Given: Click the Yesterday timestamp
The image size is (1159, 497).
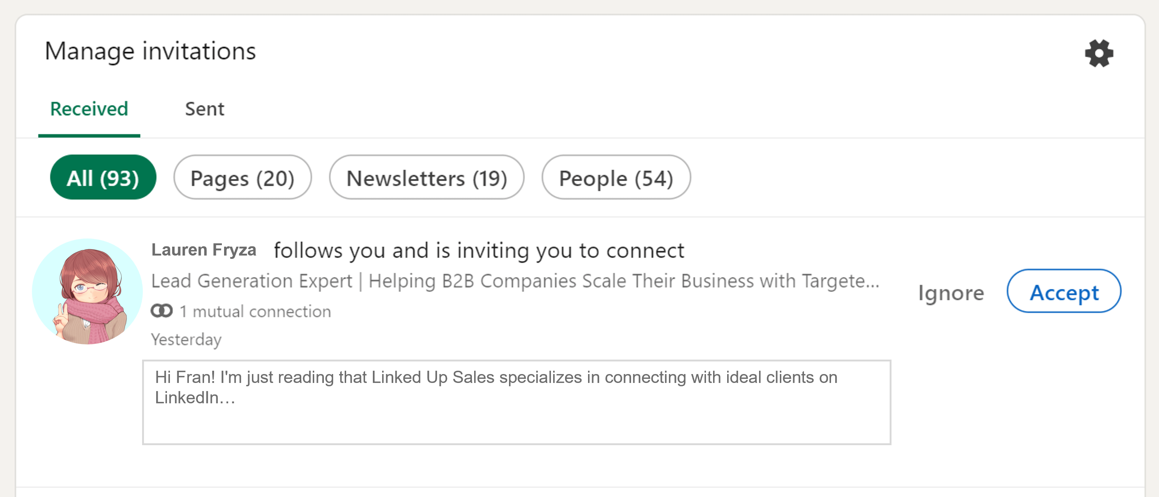Looking at the screenshot, I should (x=186, y=339).
